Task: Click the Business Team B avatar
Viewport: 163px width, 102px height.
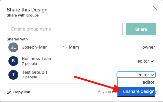Action: [13, 61]
